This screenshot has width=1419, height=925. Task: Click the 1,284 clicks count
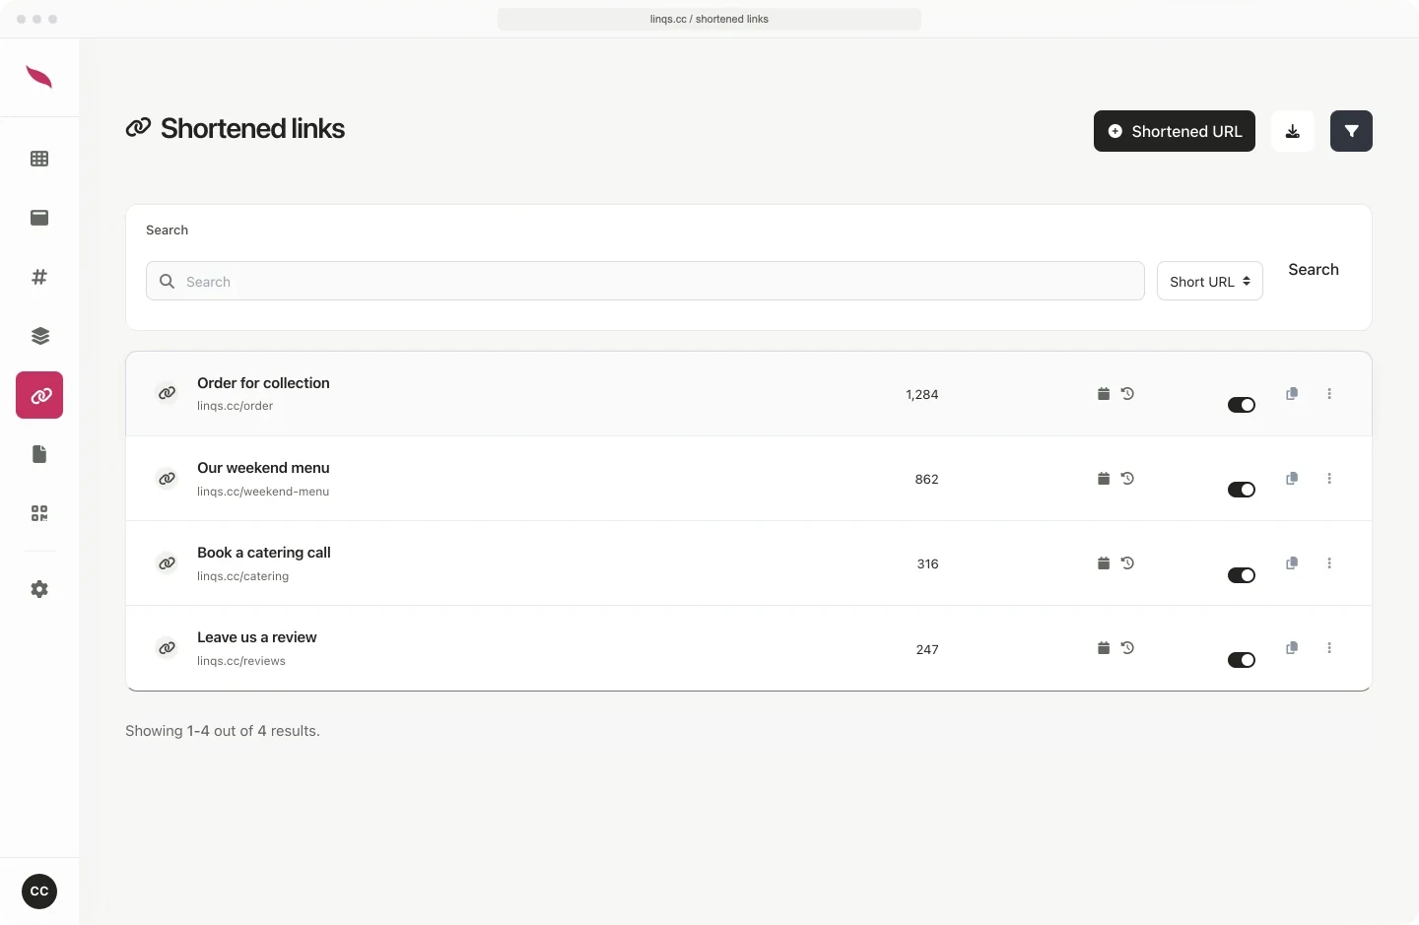point(922,394)
